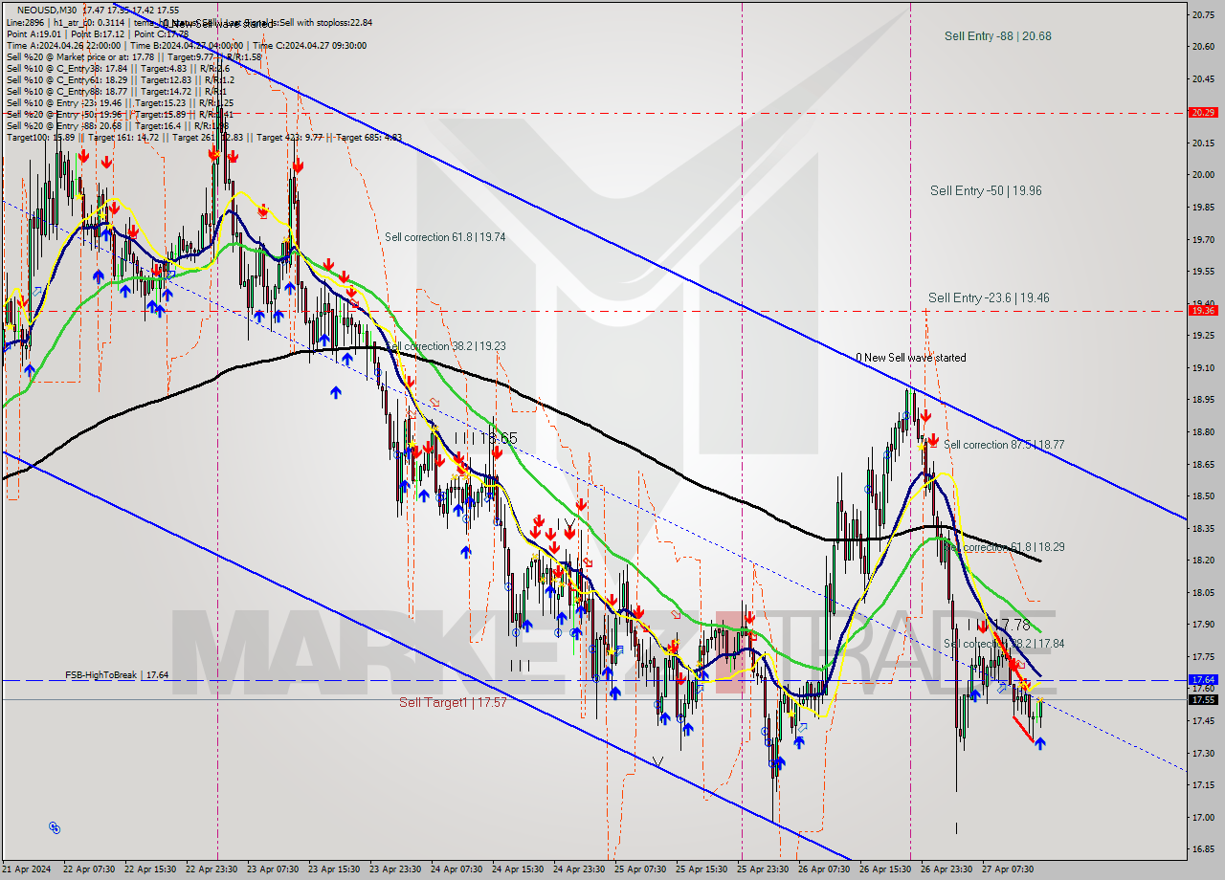Select the 'Sell Entry -23.6 | 19.46' label
The width and height of the screenshot is (1225, 880).
pos(989,298)
